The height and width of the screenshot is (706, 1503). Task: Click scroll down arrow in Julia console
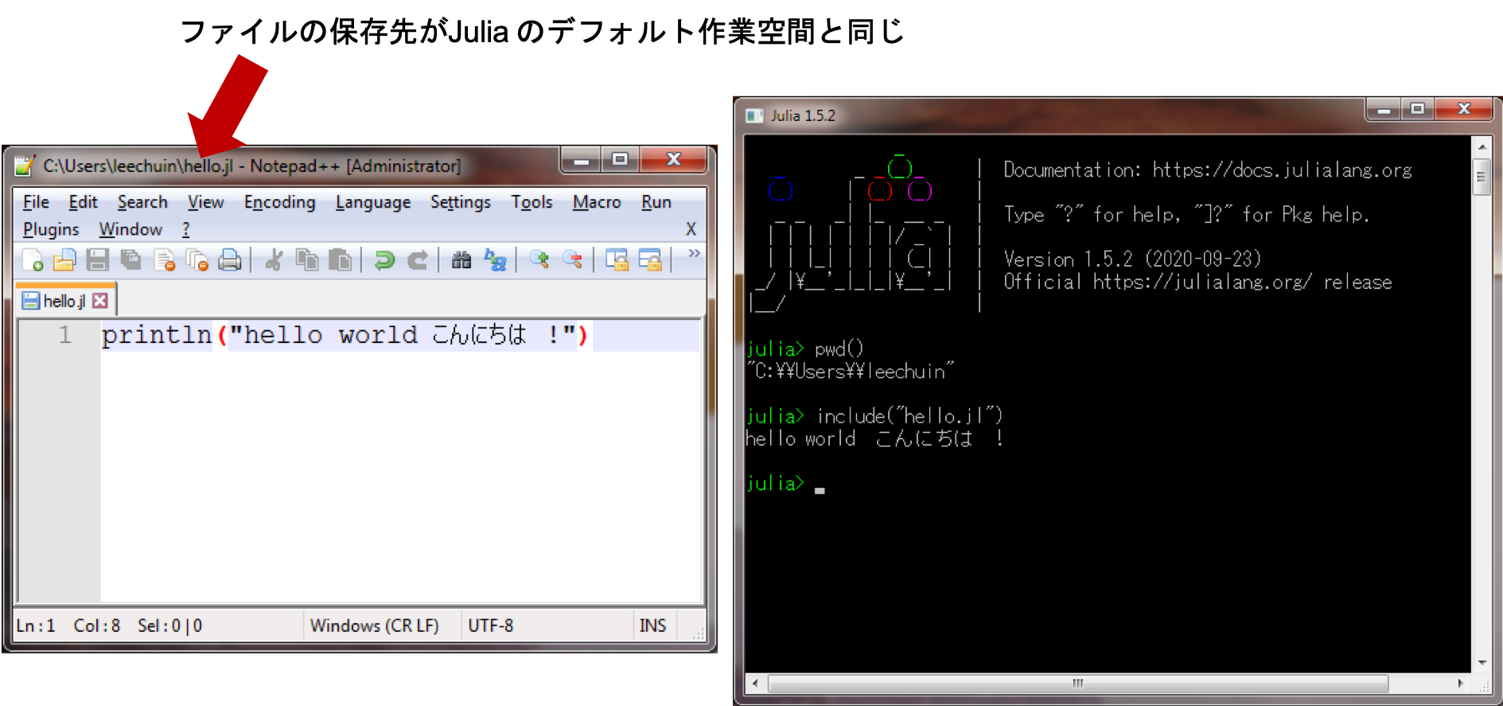tap(1482, 662)
